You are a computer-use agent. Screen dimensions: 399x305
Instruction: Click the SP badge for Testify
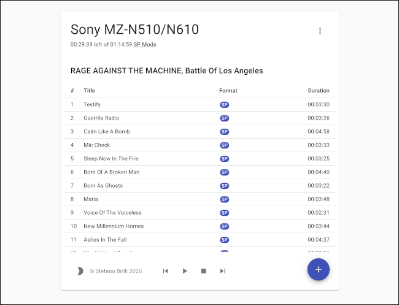click(225, 105)
